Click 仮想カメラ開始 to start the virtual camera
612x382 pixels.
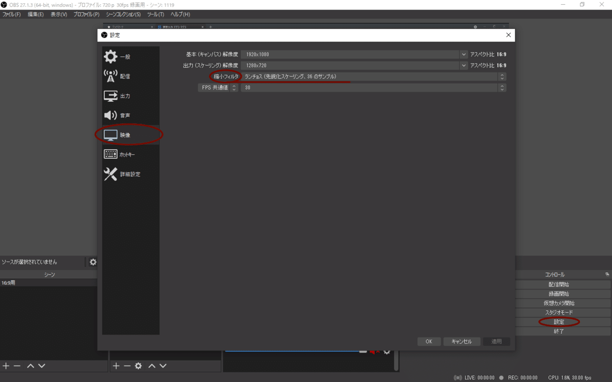pos(559,303)
